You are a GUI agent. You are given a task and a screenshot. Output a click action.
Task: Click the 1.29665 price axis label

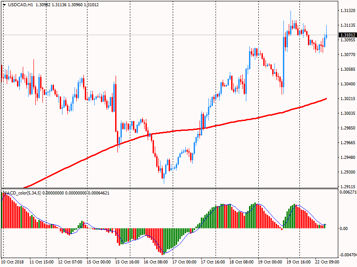348,142
